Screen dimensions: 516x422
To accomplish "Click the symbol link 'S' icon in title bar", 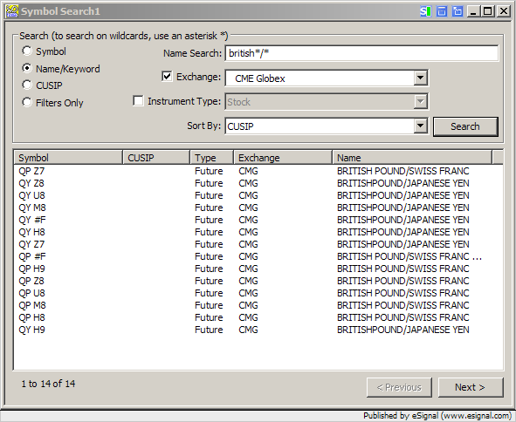I will 426,11.
